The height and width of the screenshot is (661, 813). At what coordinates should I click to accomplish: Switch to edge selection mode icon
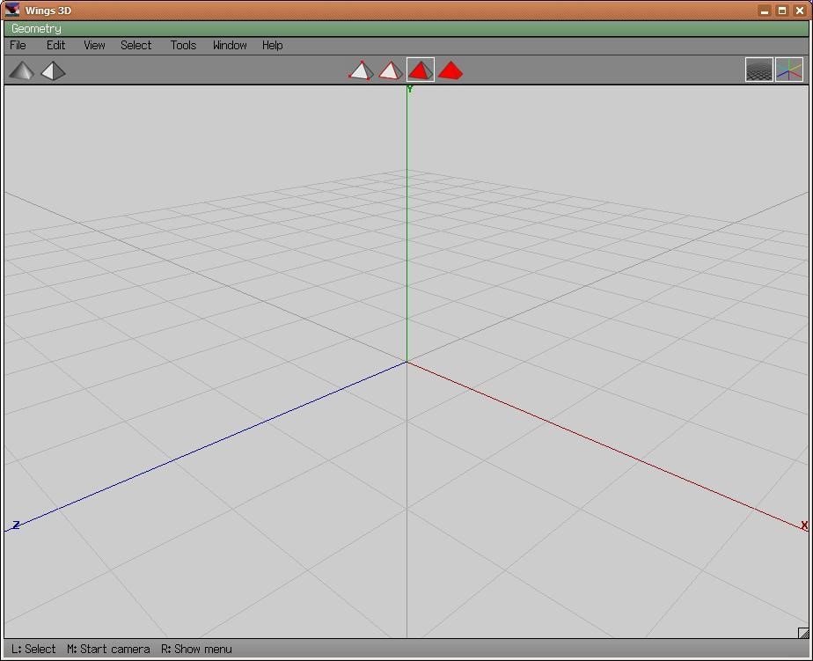click(x=390, y=70)
